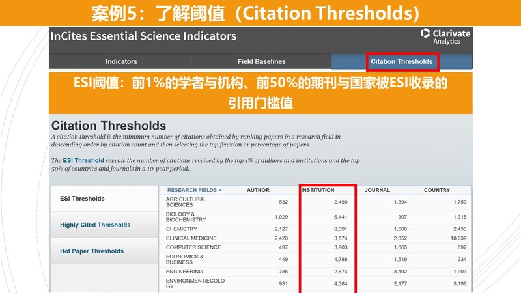Image resolution: width=521 pixels, height=293 pixels.
Task: Switch to the Field Baselines tab
Action: click(x=261, y=61)
